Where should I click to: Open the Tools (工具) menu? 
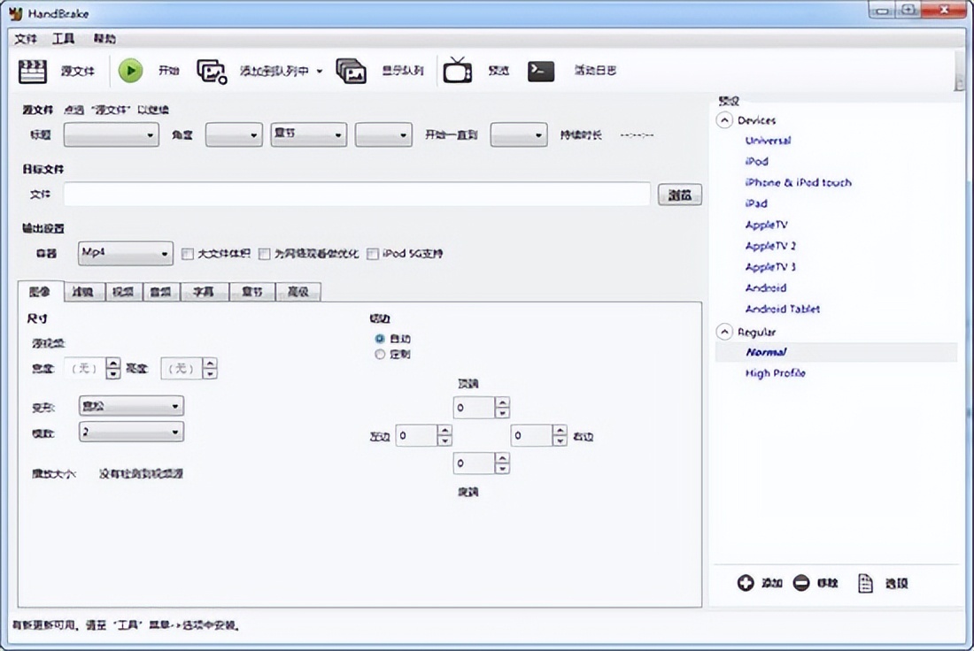click(64, 39)
